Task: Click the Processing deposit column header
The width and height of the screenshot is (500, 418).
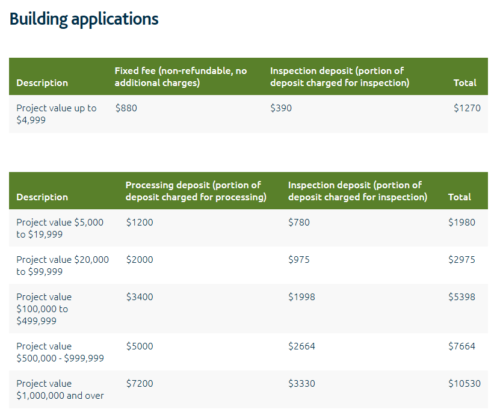Action: (x=196, y=191)
